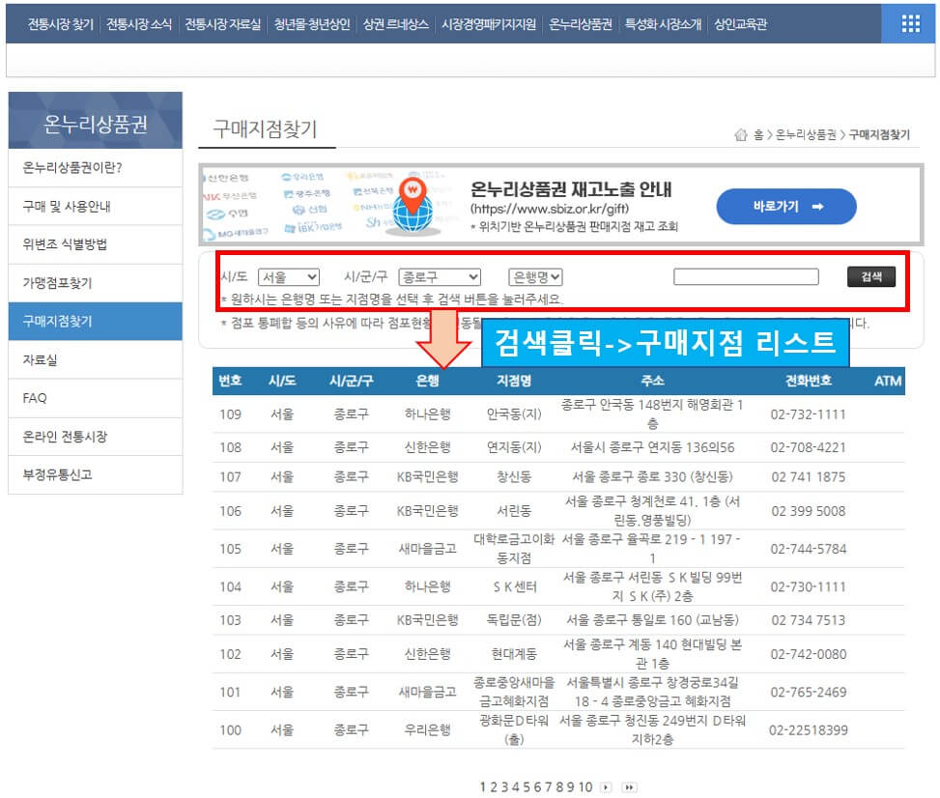Select 구매지점찾기 in sidebar
The width and height of the screenshot is (940, 798).
coord(96,322)
